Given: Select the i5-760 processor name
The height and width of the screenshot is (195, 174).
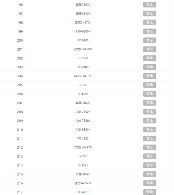Looking at the screenshot, I should click(x=83, y=85).
